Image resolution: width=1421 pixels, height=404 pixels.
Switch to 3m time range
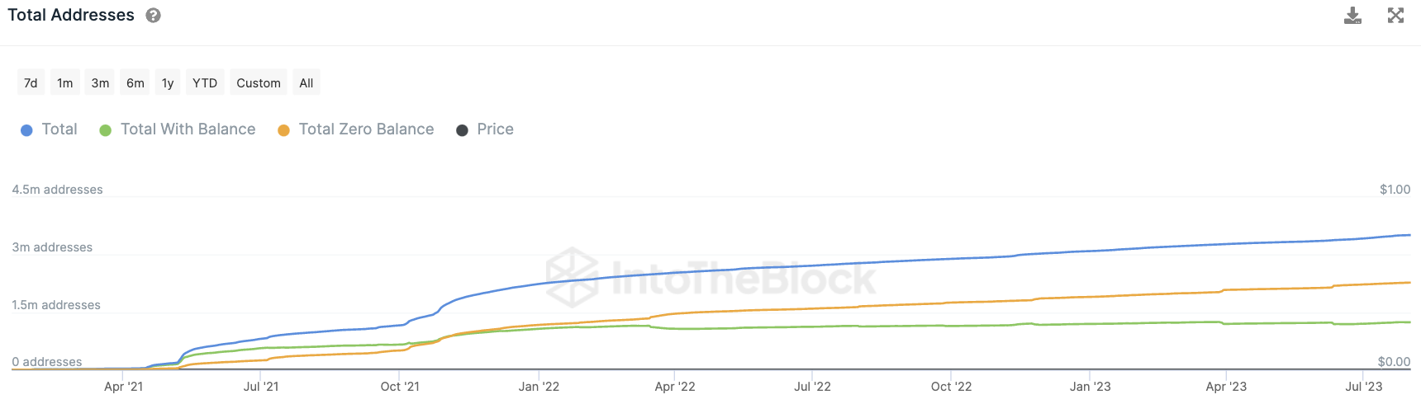pos(100,83)
